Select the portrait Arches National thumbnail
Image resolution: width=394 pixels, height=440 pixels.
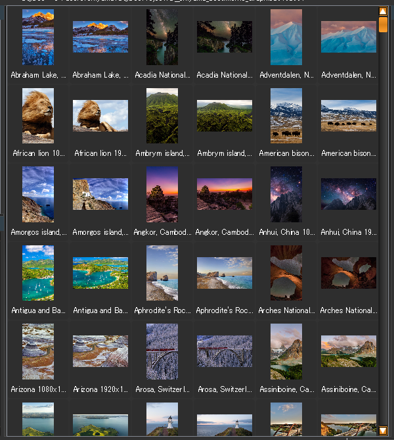(286, 273)
